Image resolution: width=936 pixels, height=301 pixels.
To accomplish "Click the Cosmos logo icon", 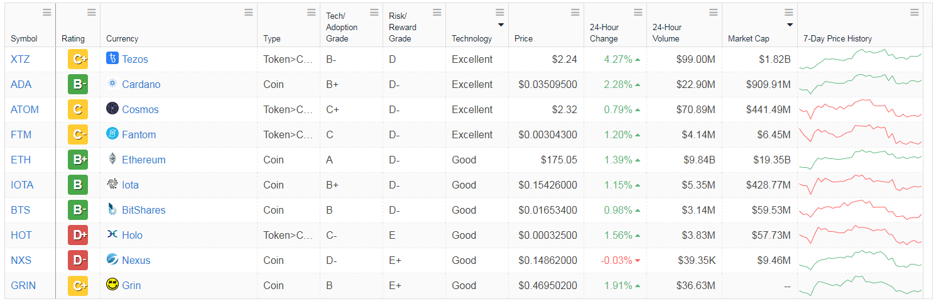I will click(x=112, y=109).
